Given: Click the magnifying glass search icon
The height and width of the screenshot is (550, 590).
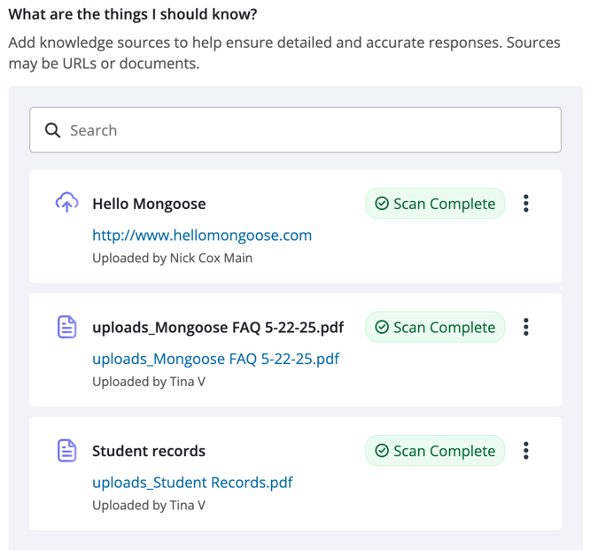Looking at the screenshot, I should coord(52,130).
